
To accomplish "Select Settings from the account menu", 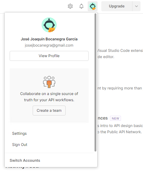I will click(x=19, y=134).
